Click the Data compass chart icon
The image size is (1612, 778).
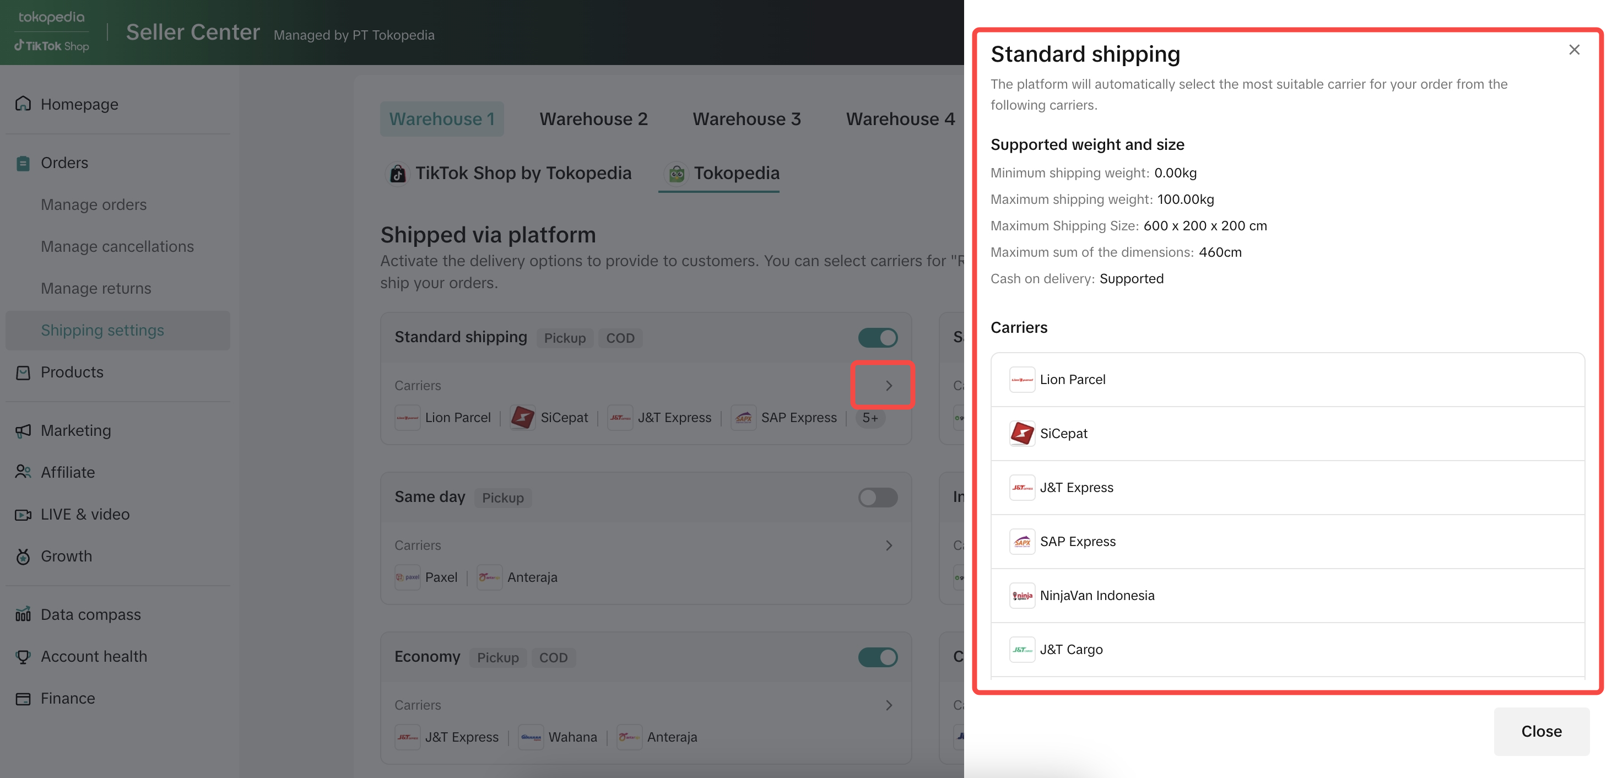click(x=23, y=615)
